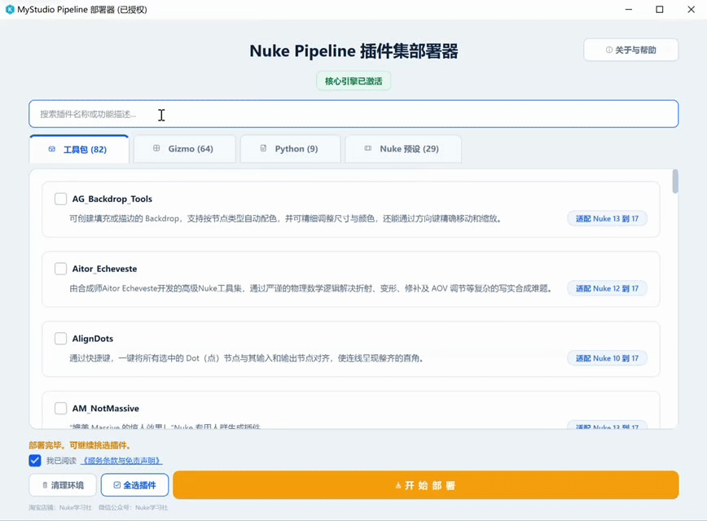Check the AG_Backdrop_Tools checkbox

[x=60, y=199]
